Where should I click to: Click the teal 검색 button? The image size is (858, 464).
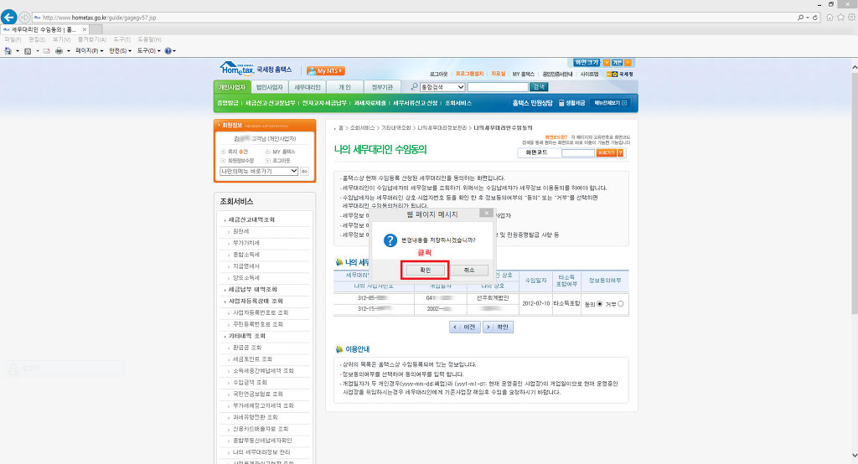point(539,87)
